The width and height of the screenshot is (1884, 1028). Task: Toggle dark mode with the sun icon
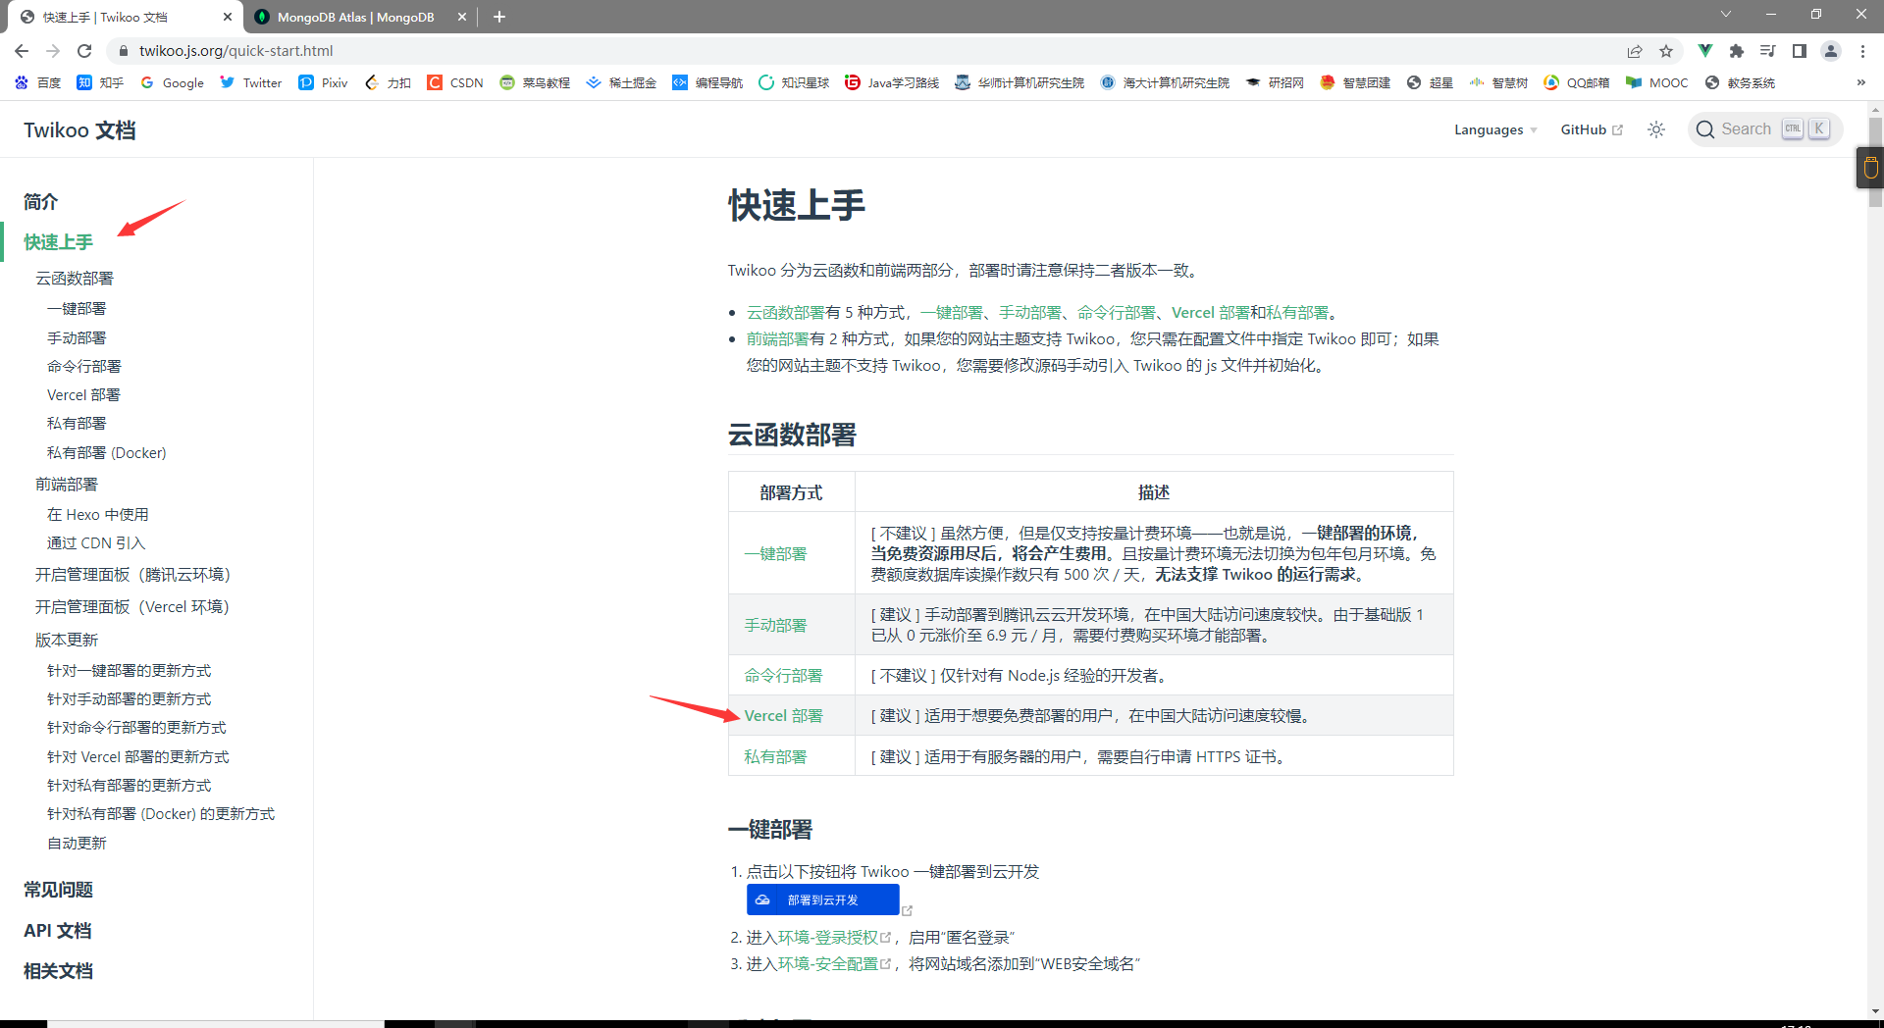1655,128
